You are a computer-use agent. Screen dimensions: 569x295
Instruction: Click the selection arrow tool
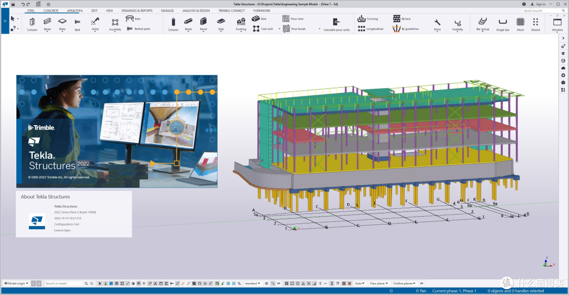coord(13,18)
